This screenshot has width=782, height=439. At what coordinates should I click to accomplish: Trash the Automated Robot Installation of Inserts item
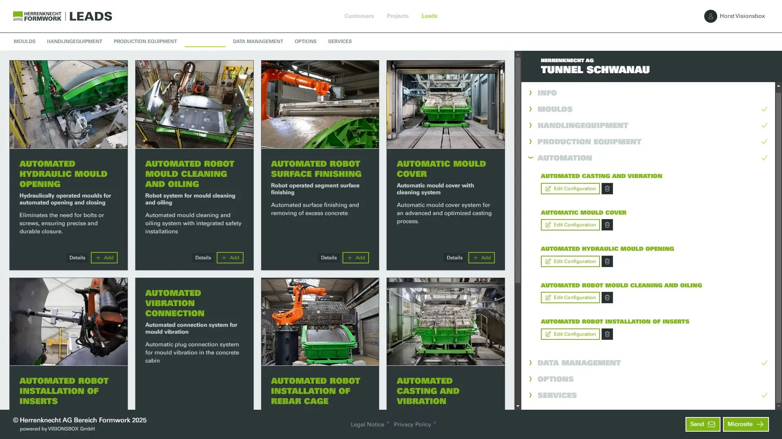pyautogui.click(x=607, y=334)
